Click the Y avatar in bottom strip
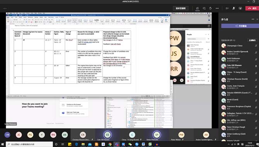The height and width of the screenshot is (147, 259). 42,135
